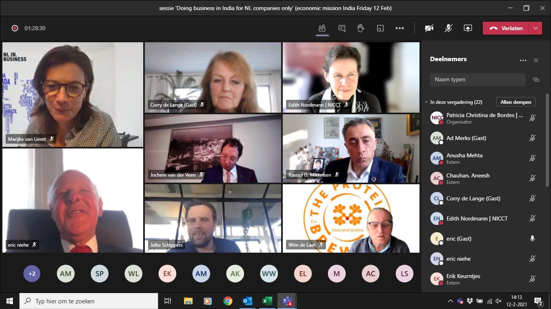Click the 'Allen dempen' button
Viewport: 551px width, 309px height.
[516, 102]
